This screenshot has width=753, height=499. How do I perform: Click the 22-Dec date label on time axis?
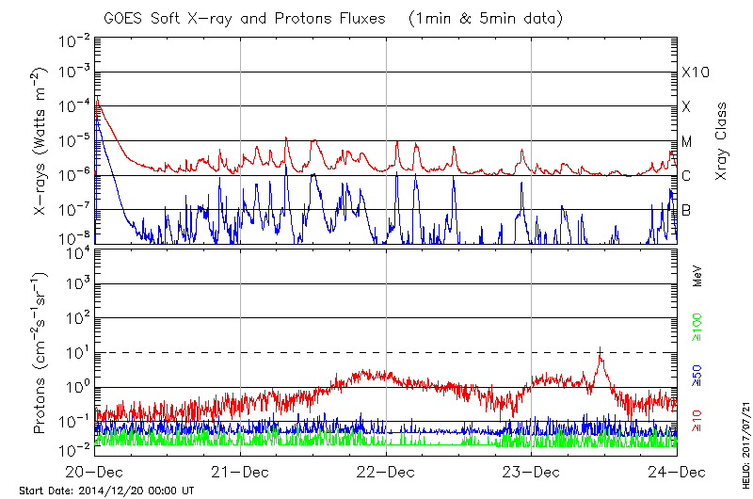[x=386, y=473]
